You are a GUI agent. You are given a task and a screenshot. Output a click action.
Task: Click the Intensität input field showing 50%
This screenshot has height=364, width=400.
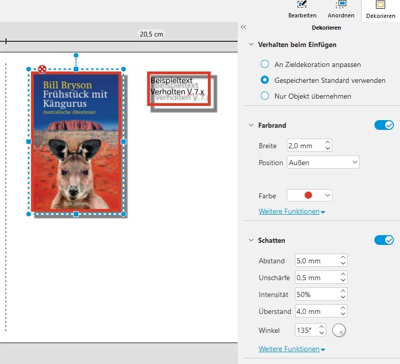[x=316, y=295]
